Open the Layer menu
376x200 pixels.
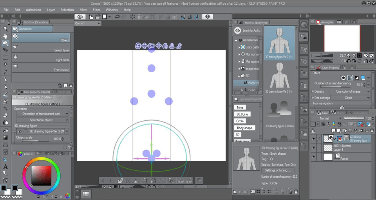(51, 10)
